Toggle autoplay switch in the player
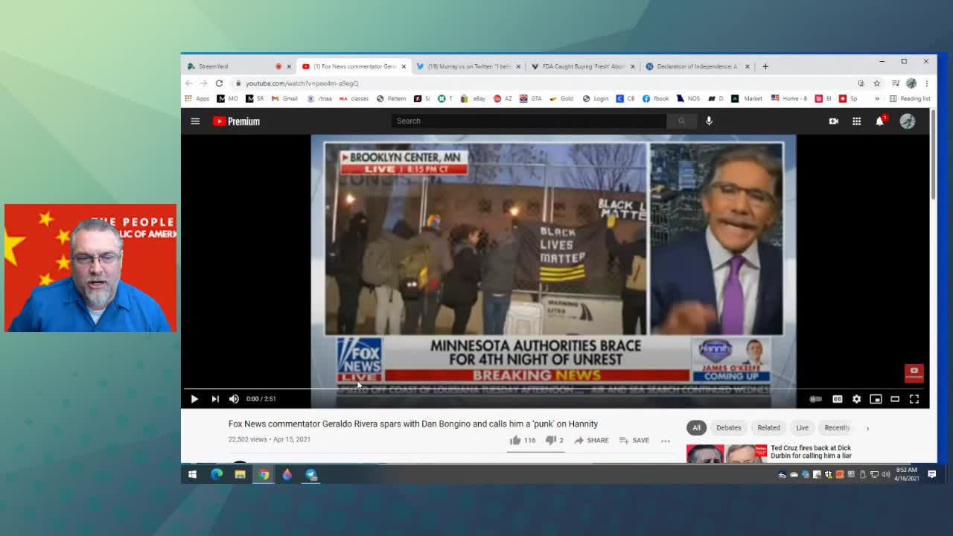This screenshot has height=536, width=953. tap(816, 399)
